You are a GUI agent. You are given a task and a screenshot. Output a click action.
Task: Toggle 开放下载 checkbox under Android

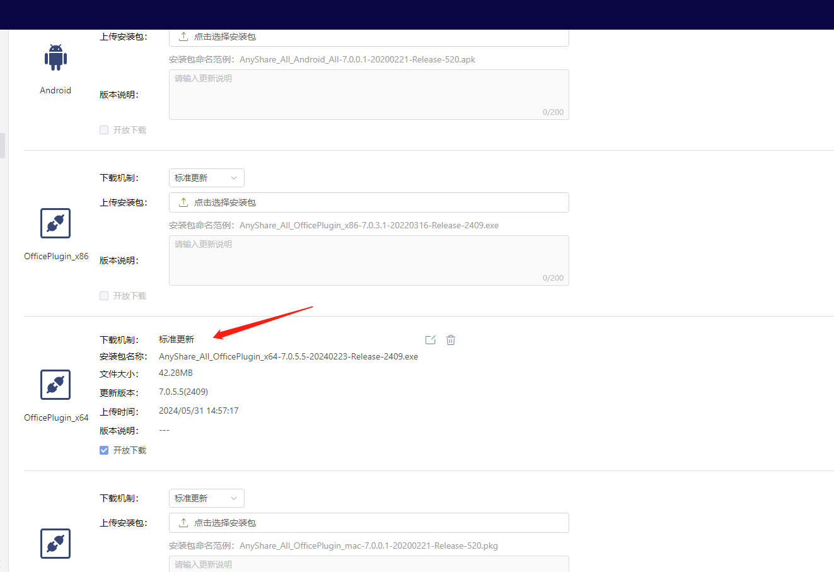tap(104, 130)
